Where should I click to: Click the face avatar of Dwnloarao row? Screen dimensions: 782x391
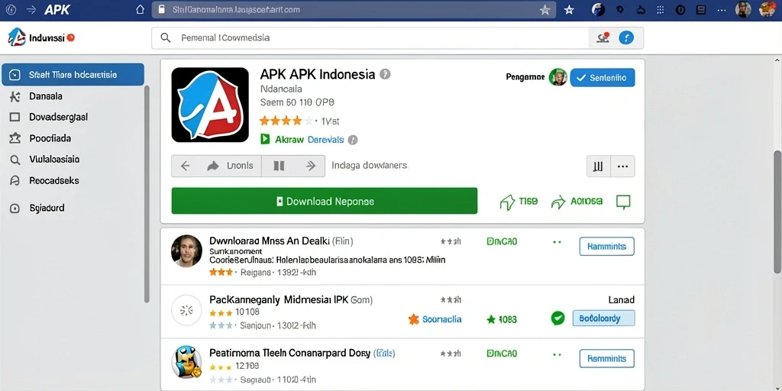click(186, 250)
